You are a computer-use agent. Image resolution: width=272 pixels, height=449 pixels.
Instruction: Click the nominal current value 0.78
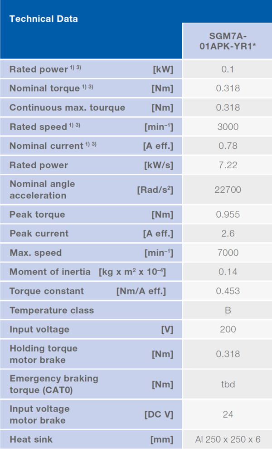[x=228, y=146]
